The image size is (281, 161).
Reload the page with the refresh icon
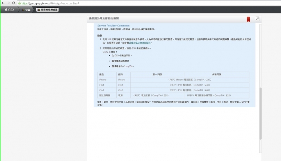click(14, 3)
